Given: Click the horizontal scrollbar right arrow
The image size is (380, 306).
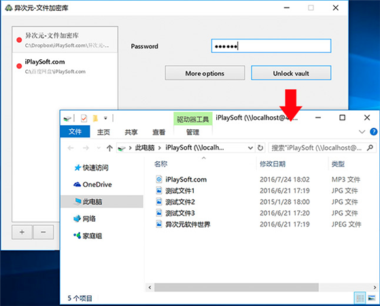Looking at the screenshot, I should 375,288.
